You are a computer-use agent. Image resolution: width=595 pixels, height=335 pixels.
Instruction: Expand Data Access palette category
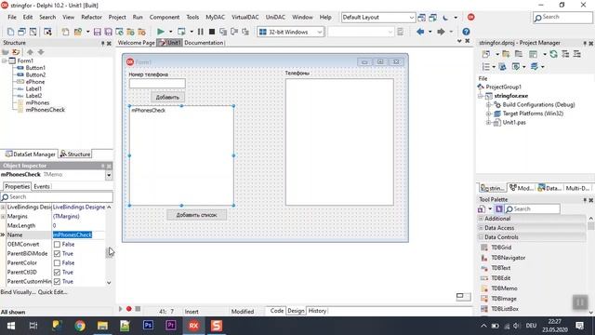(x=481, y=228)
